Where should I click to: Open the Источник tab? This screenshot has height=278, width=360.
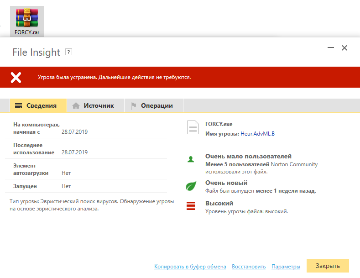coord(95,106)
